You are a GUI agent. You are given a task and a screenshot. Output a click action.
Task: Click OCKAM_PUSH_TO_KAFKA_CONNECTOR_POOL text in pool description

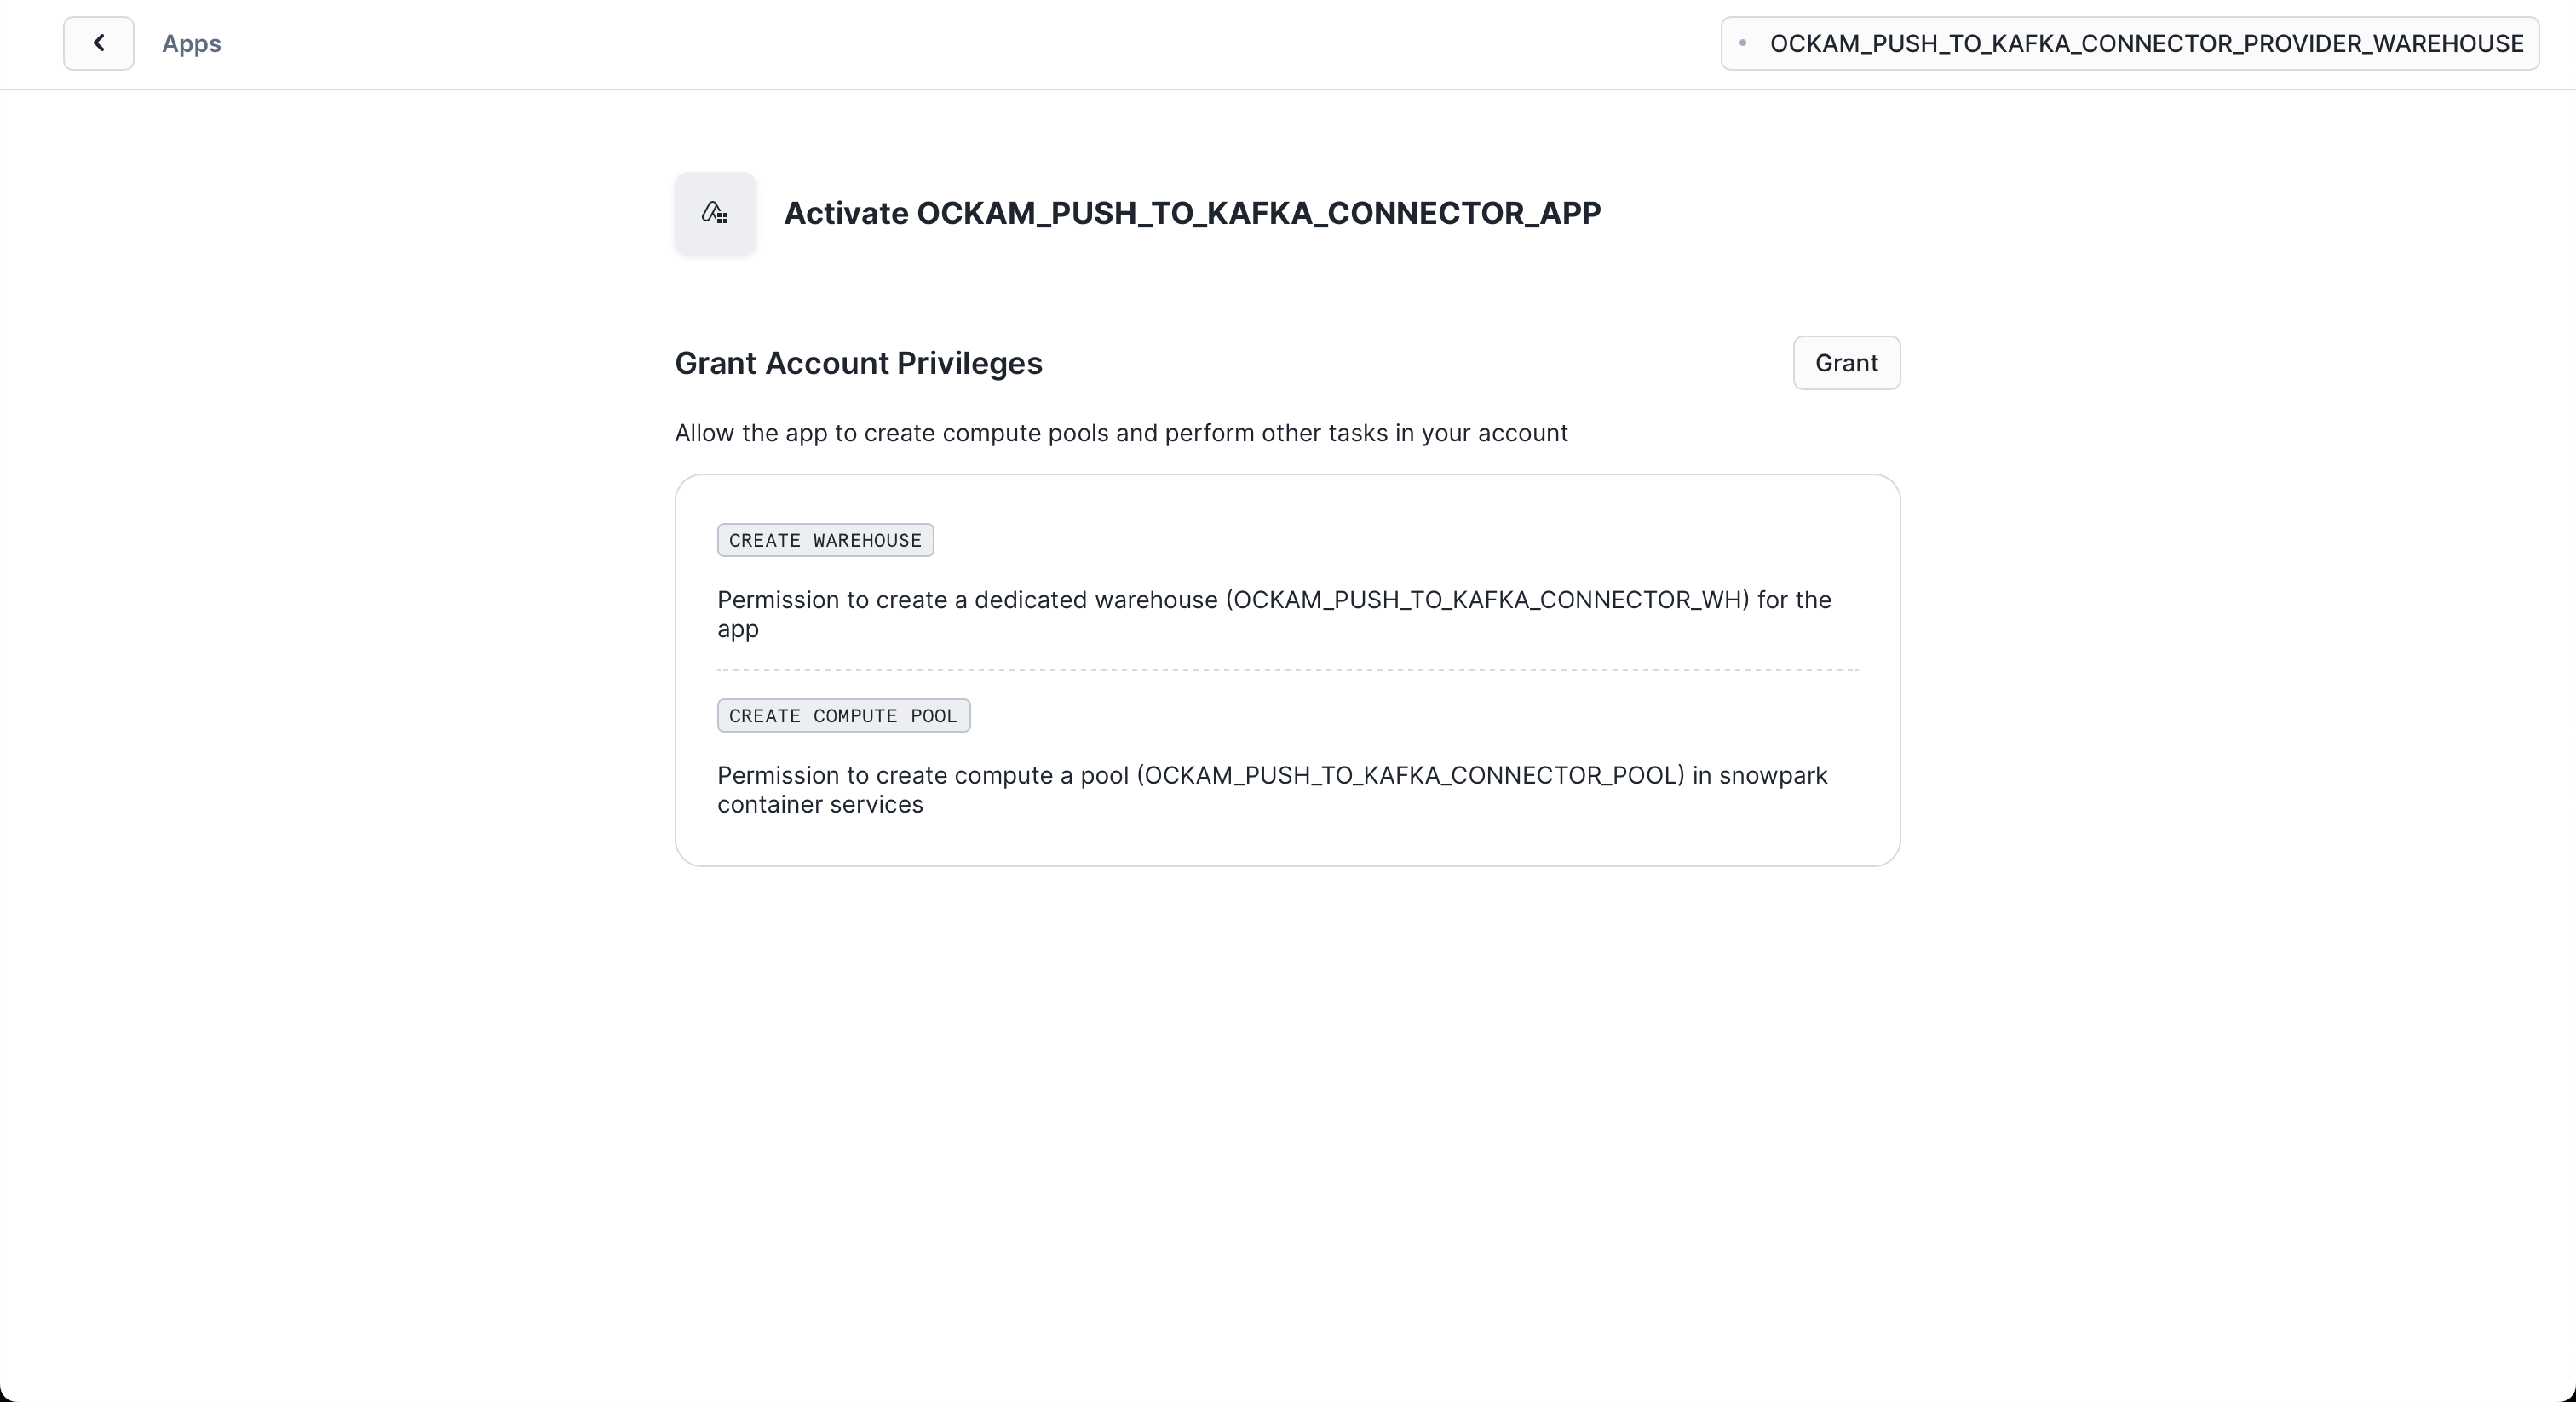[1411, 776]
